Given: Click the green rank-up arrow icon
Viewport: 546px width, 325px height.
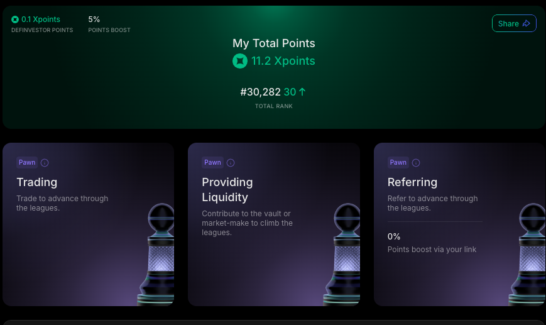Looking at the screenshot, I should tap(302, 92).
